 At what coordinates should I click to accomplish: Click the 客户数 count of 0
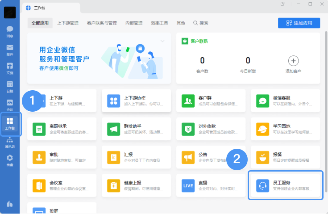click(x=202, y=60)
